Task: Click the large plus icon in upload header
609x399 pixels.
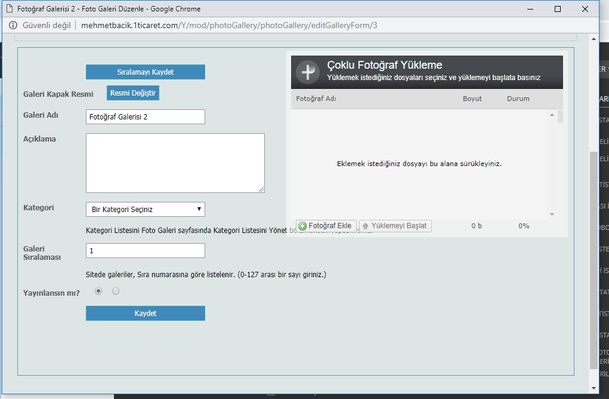Action: click(x=308, y=72)
